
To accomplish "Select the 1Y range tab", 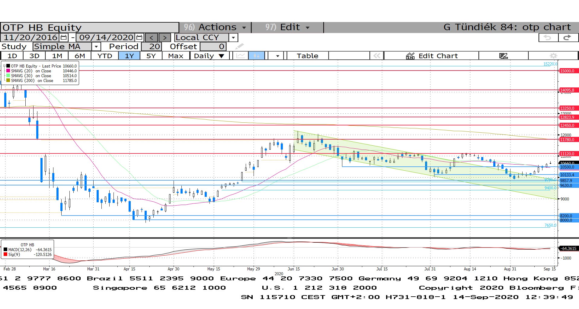I will click(129, 56).
